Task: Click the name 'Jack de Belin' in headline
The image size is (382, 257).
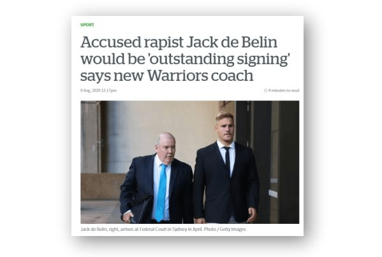Action: [231, 42]
